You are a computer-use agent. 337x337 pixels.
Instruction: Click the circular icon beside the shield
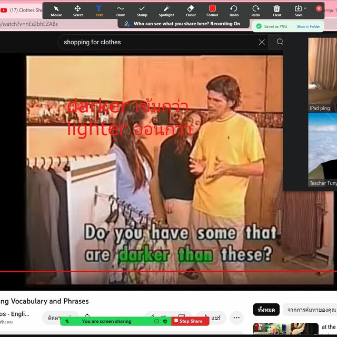click(157, 321)
